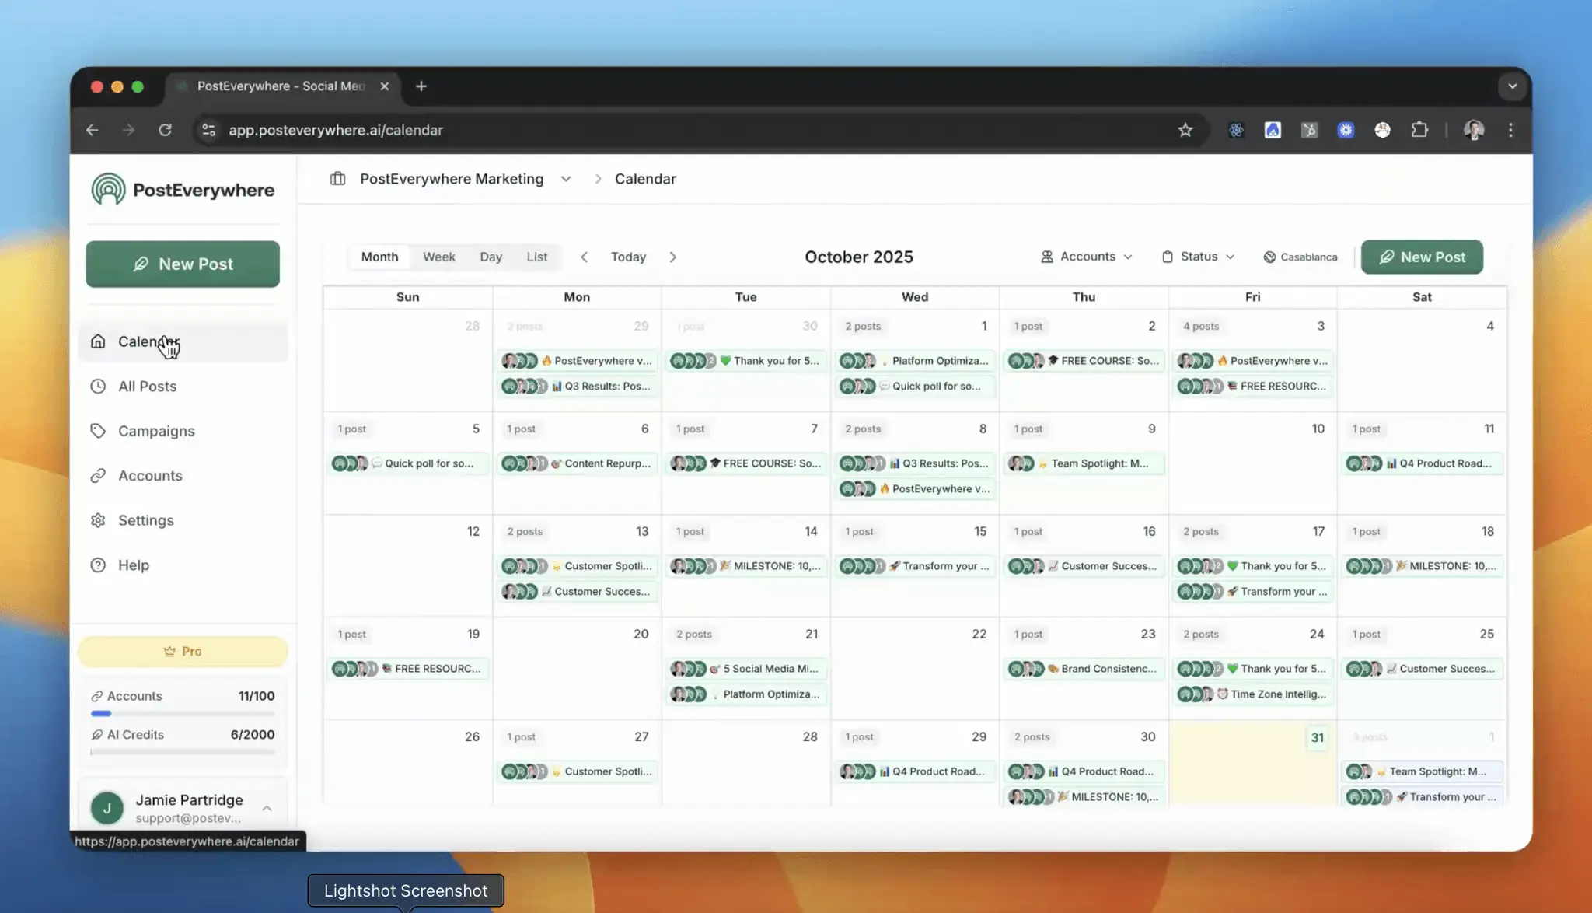Click the '4 posts' count on Oct 3
This screenshot has height=913, width=1592.
[x=1201, y=326]
